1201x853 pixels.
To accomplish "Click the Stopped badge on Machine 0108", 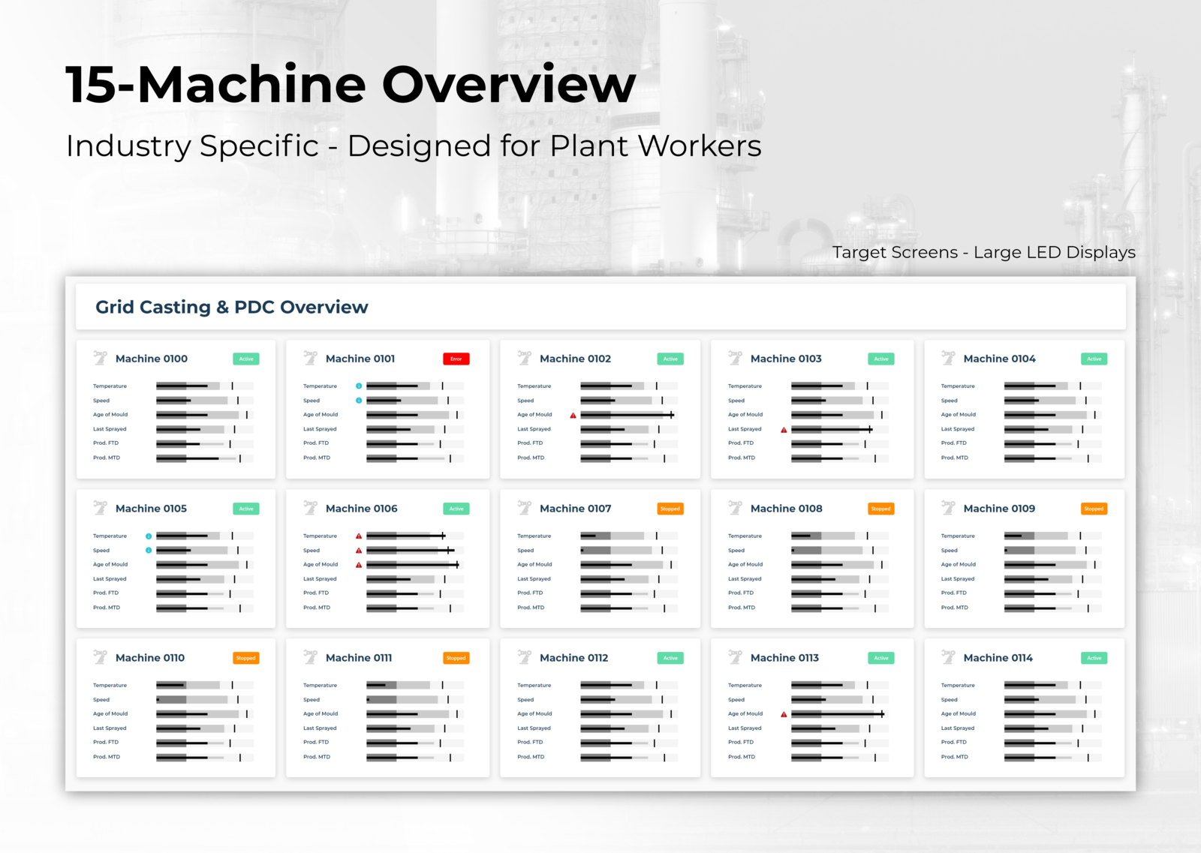I will pos(880,508).
